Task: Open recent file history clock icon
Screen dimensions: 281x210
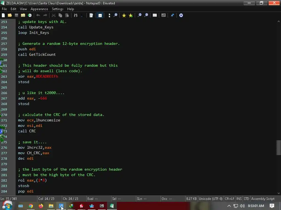Action: tap(30, 15)
